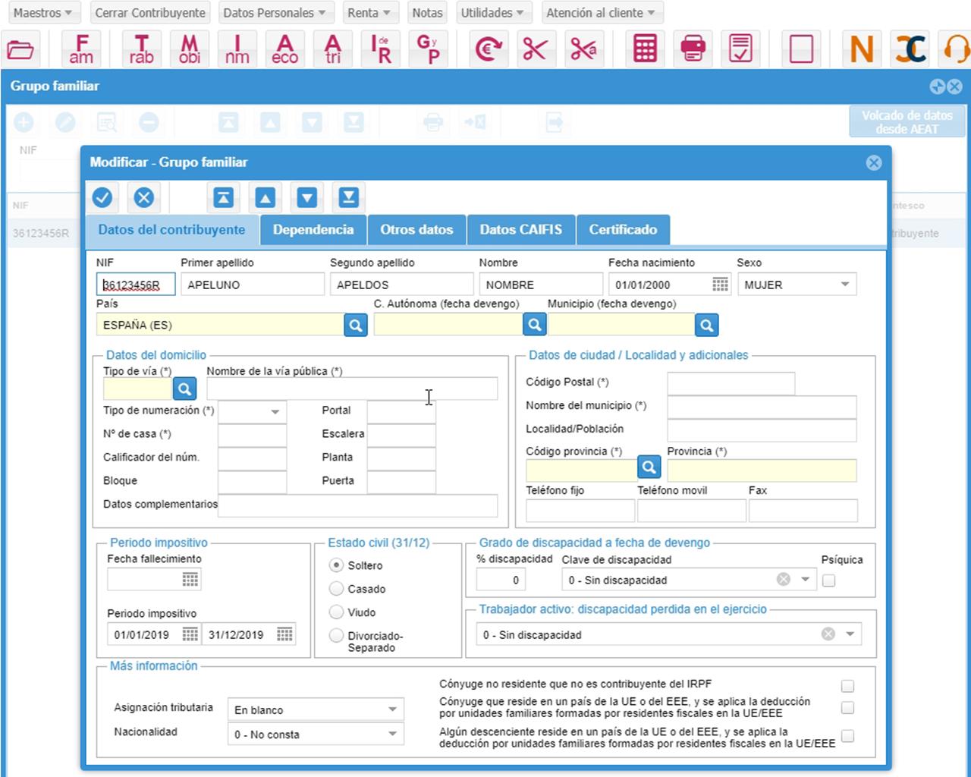971x777 pixels.
Task: Click the printer icon in main toolbar
Action: click(x=693, y=49)
